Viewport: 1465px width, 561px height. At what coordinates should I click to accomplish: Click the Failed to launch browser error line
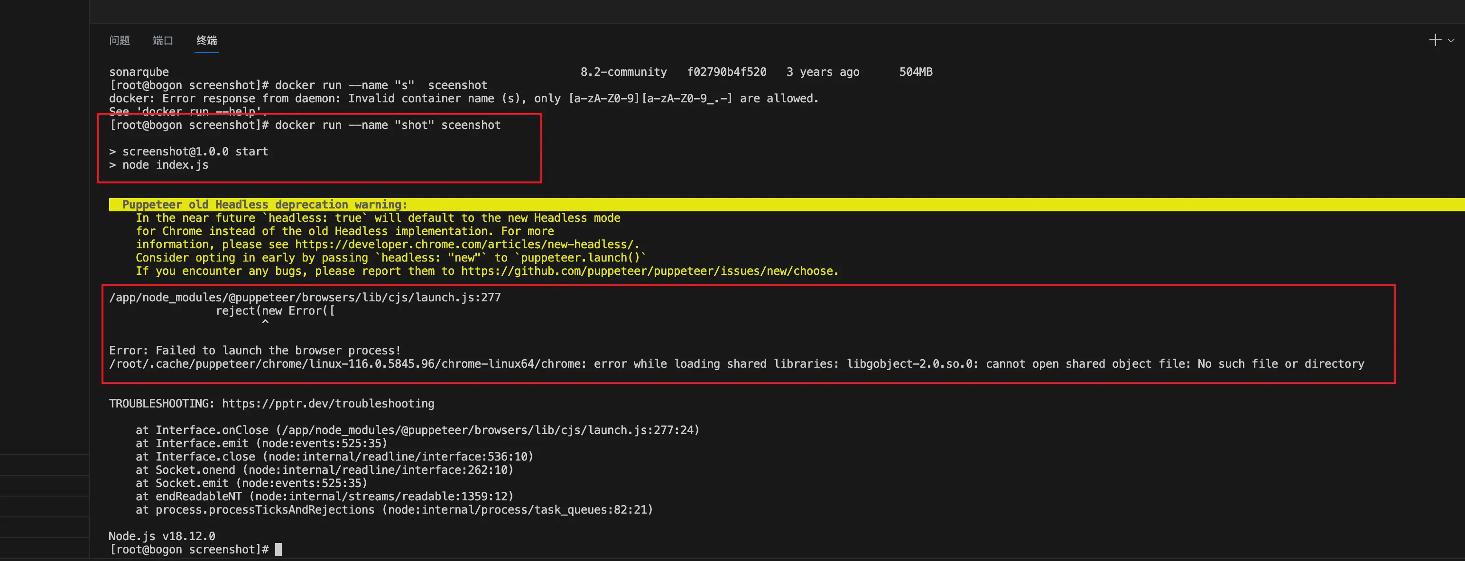tap(255, 350)
